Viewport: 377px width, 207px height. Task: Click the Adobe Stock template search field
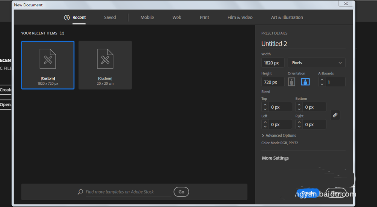click(129, 192)
